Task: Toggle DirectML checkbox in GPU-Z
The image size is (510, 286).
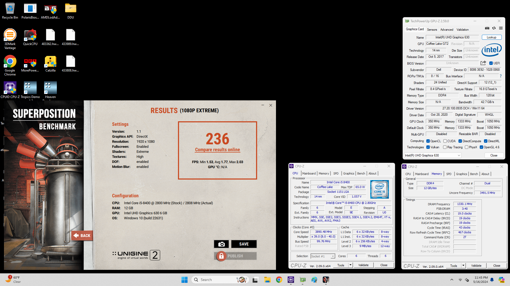Action: [x=486, y=141]
